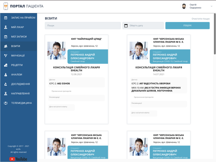Click the Portal Patsiyenta phone logo icon
Image resolution: width=216 pixels, height=162 pixels.
[x=5, y=6]
